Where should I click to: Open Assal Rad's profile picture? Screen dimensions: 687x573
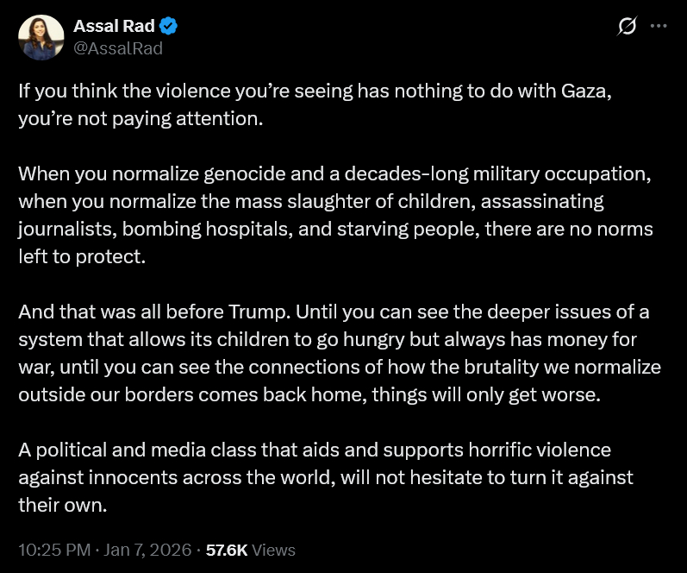[x=41, y=38]
